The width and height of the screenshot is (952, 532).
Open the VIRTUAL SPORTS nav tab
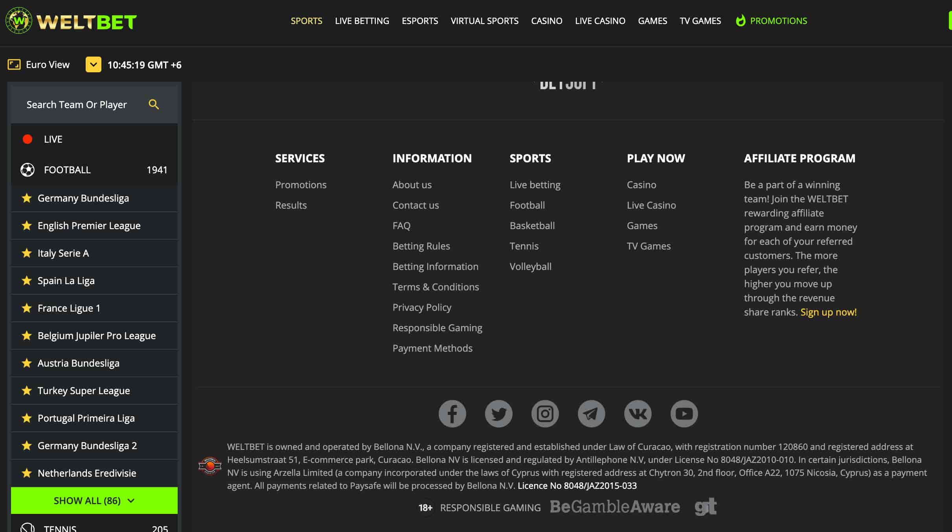pos(485,21)
